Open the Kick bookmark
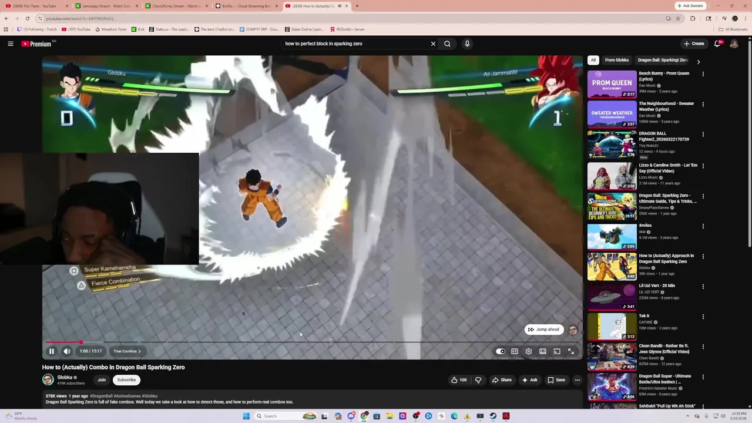This screenshot has height=423, width=752. pos(139,29)
